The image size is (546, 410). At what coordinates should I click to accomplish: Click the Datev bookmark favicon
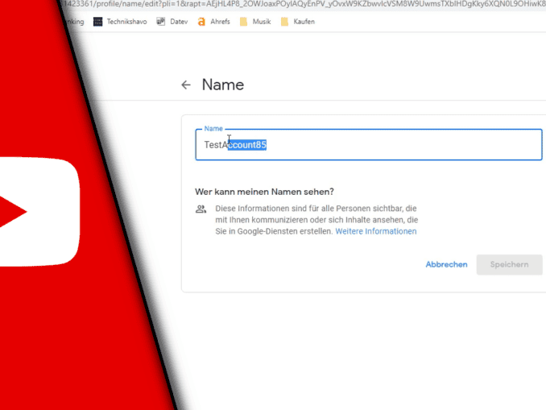pyautogui.click(x=161, y=22)
